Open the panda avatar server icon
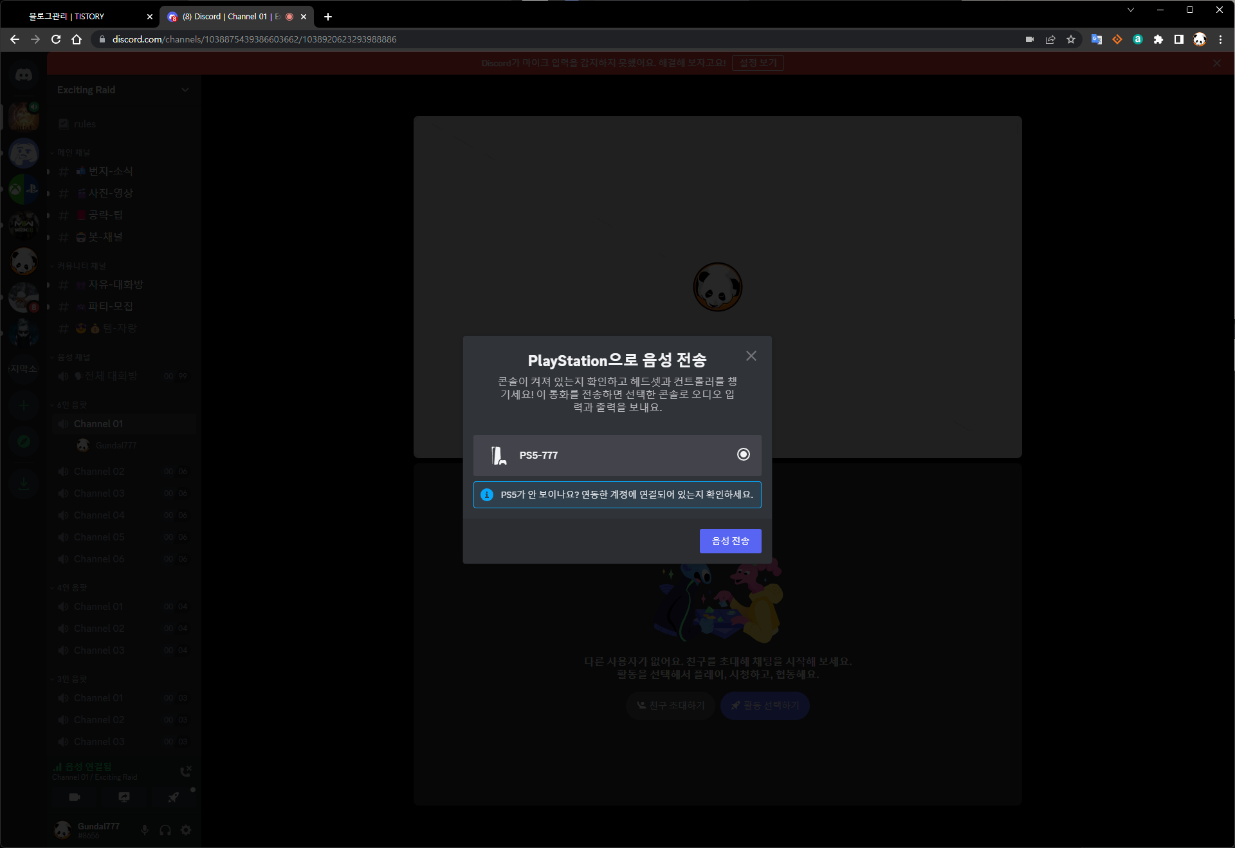This screenshot has height=848, width=1235. tap(24, 261)
